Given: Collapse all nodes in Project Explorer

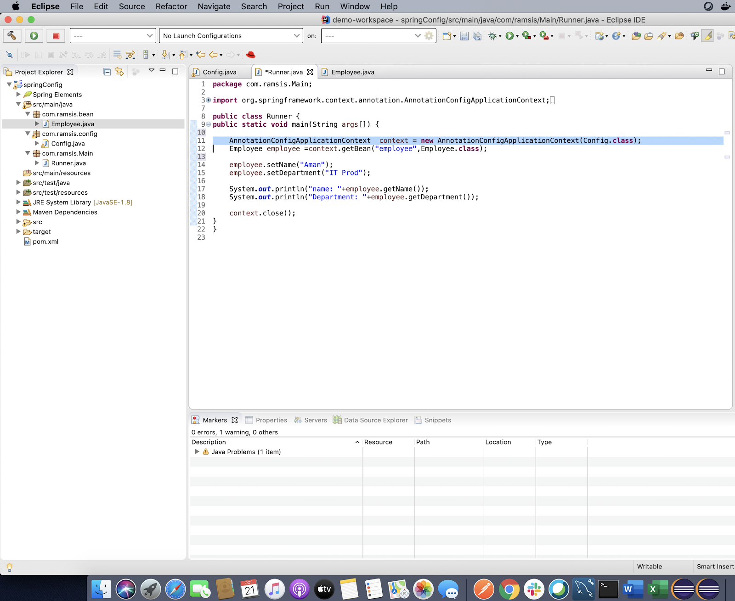Looking at the screenshot, I should pyautogui.click(x=107, y=72).
